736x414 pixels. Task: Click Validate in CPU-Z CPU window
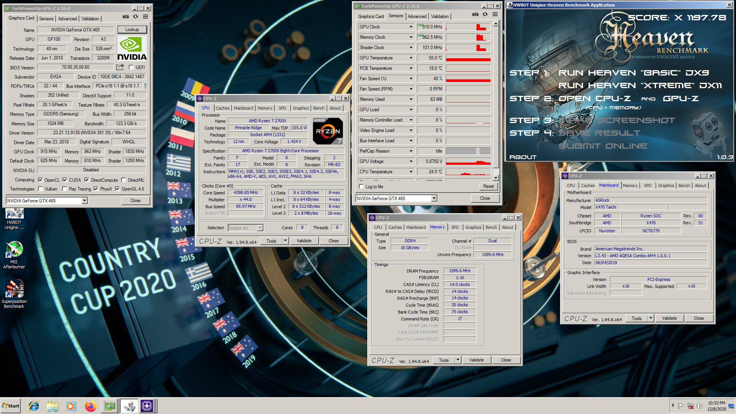(x=304, y=241)
